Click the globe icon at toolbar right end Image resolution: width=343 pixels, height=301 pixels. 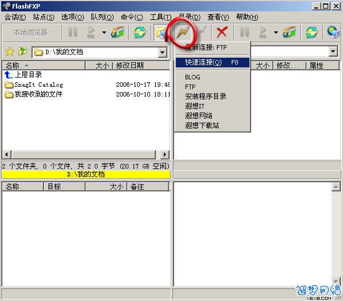point(333,32)
